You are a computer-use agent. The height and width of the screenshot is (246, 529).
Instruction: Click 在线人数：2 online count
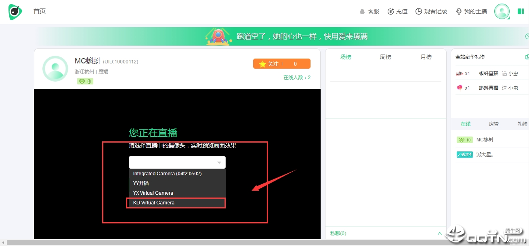(x=297, y=78)
